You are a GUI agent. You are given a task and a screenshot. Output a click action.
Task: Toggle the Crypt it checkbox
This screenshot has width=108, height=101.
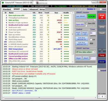pyautogui.click(x=86, y=26)
